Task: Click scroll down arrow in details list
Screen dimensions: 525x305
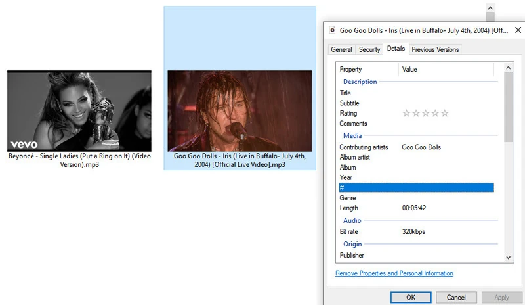Action: point(508,258)
